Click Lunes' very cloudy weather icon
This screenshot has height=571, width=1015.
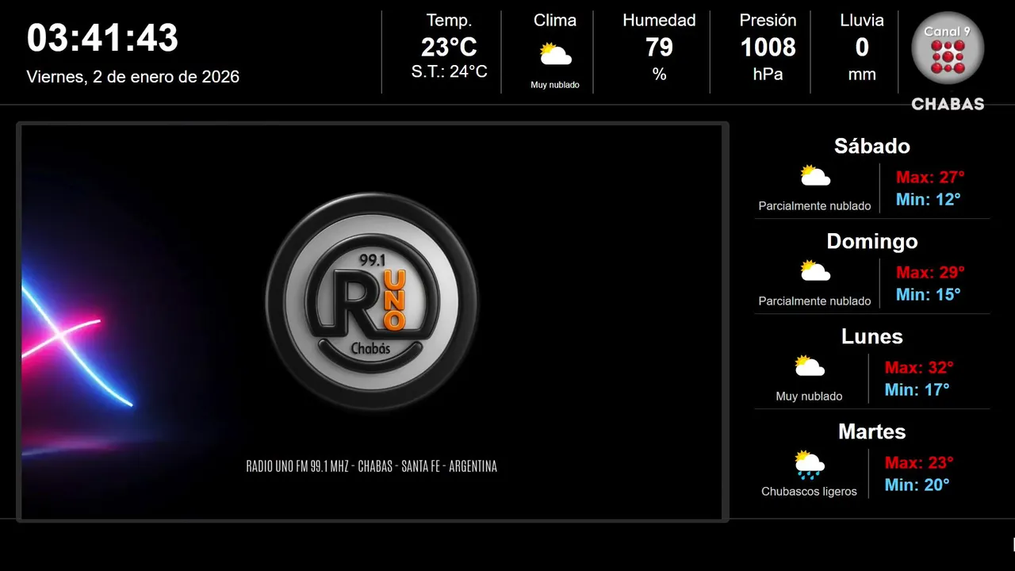pos(810,366)
